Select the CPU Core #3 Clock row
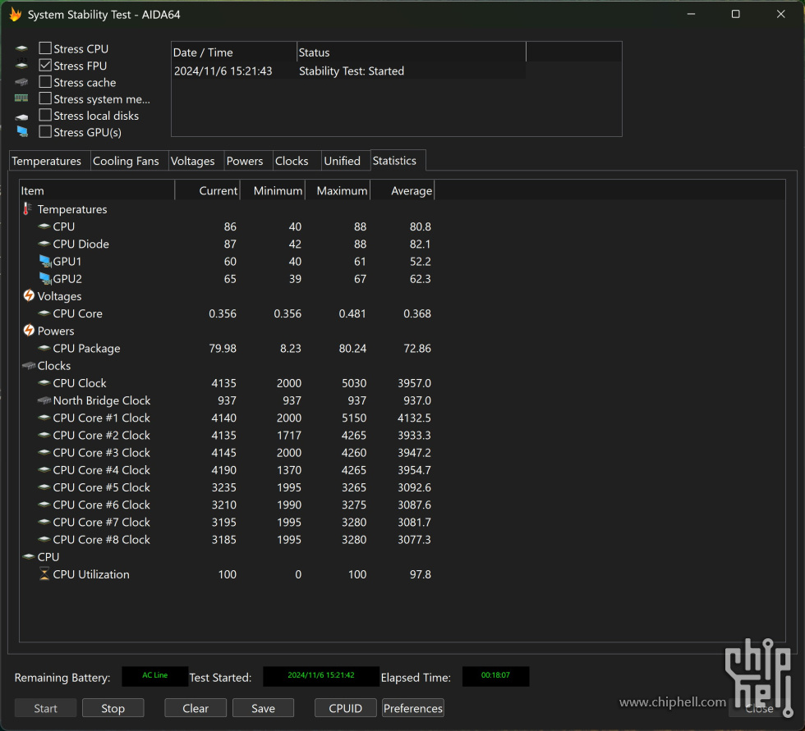Viewport: 805px width, 731px height. tap(227, 453)
